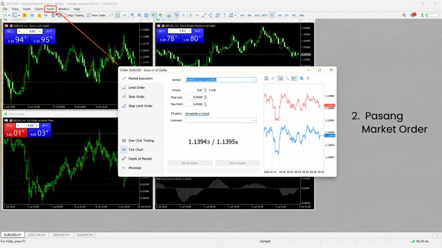The height and width of the screenshot is (248, 442).
Task: Click Buy by Market button
Action: pos(237,163)
